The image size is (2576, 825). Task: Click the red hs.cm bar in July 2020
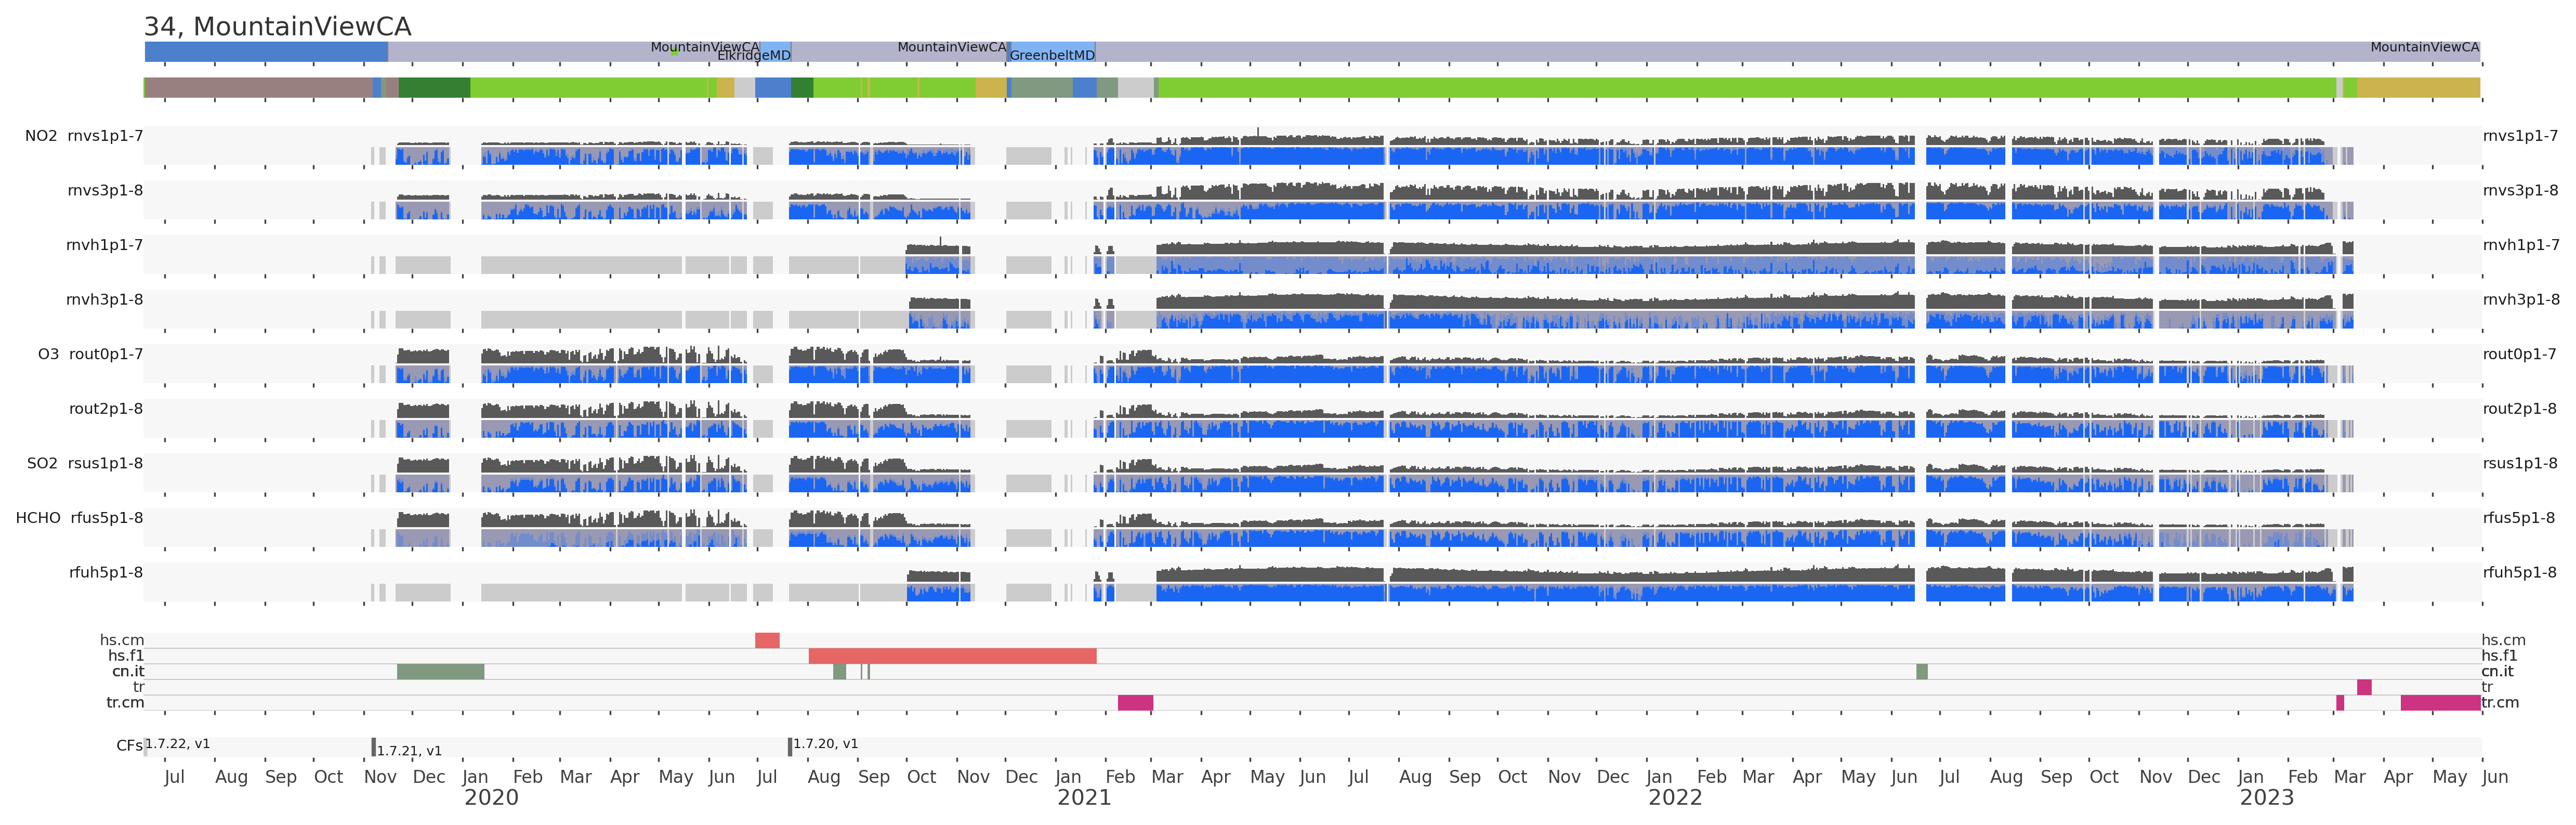[767, 640]
